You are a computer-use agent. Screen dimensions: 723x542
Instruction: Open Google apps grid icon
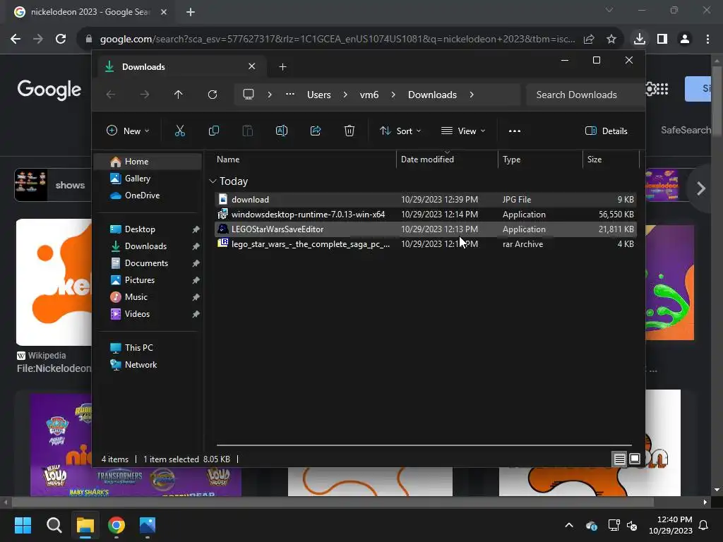click(x=662, y=89)
